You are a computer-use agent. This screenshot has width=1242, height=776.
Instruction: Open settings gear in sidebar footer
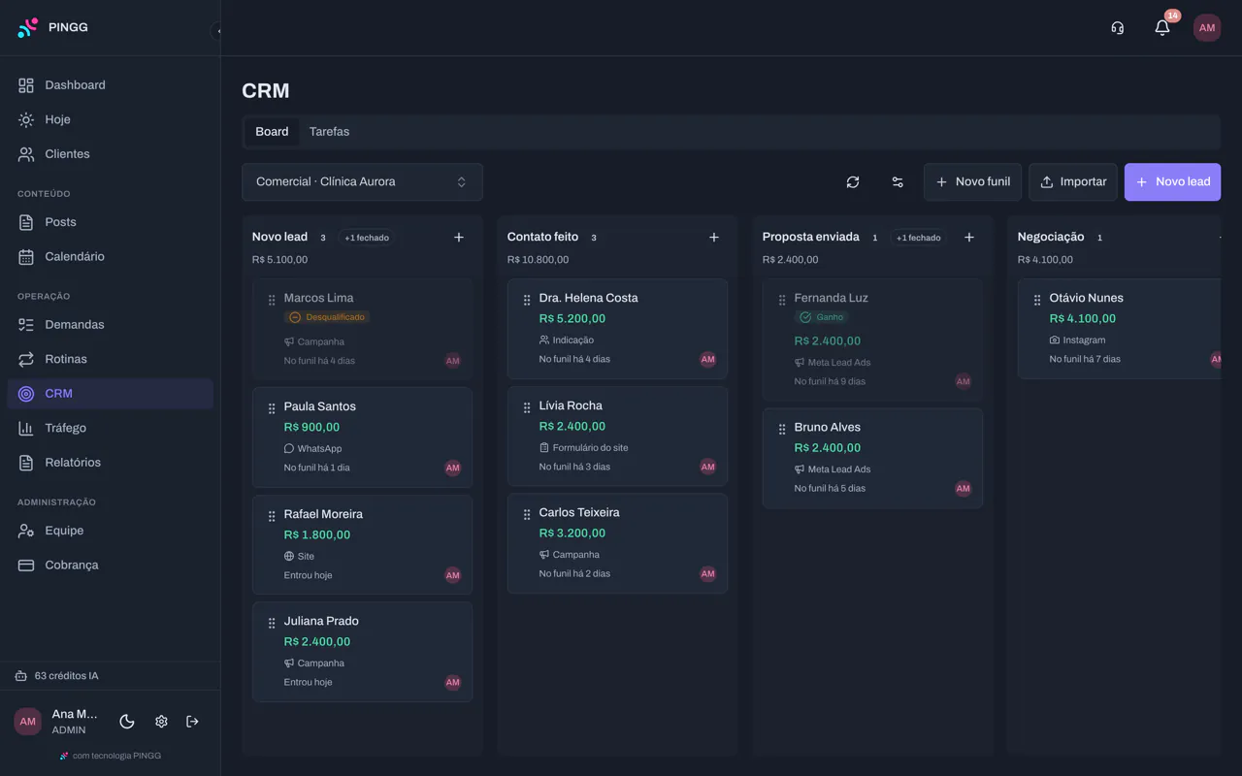(x=161, y=722)
